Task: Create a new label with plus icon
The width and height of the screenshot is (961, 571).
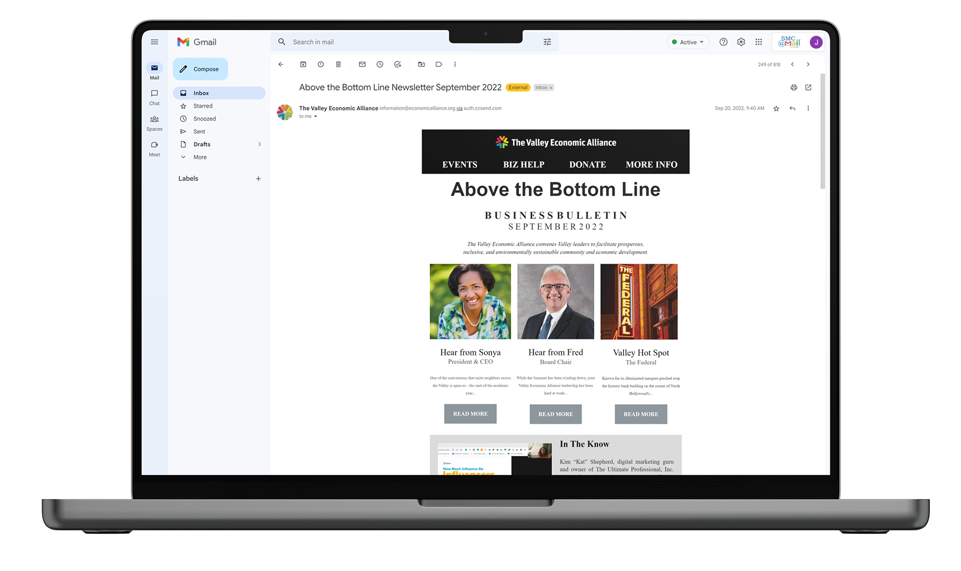Action: coord(258,178)
